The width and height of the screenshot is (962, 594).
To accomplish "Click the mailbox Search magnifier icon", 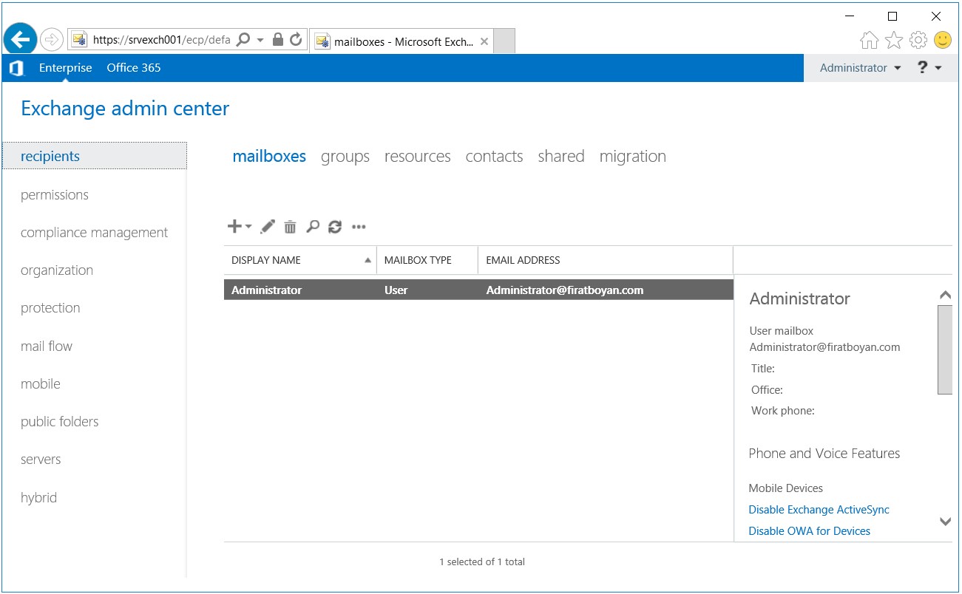I will 313,227.
